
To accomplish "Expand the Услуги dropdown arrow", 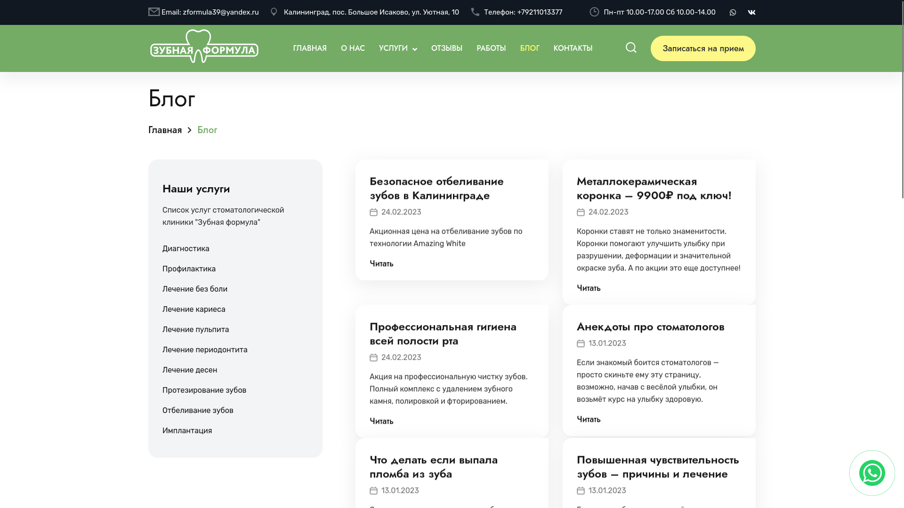I will tap(415, 49).
